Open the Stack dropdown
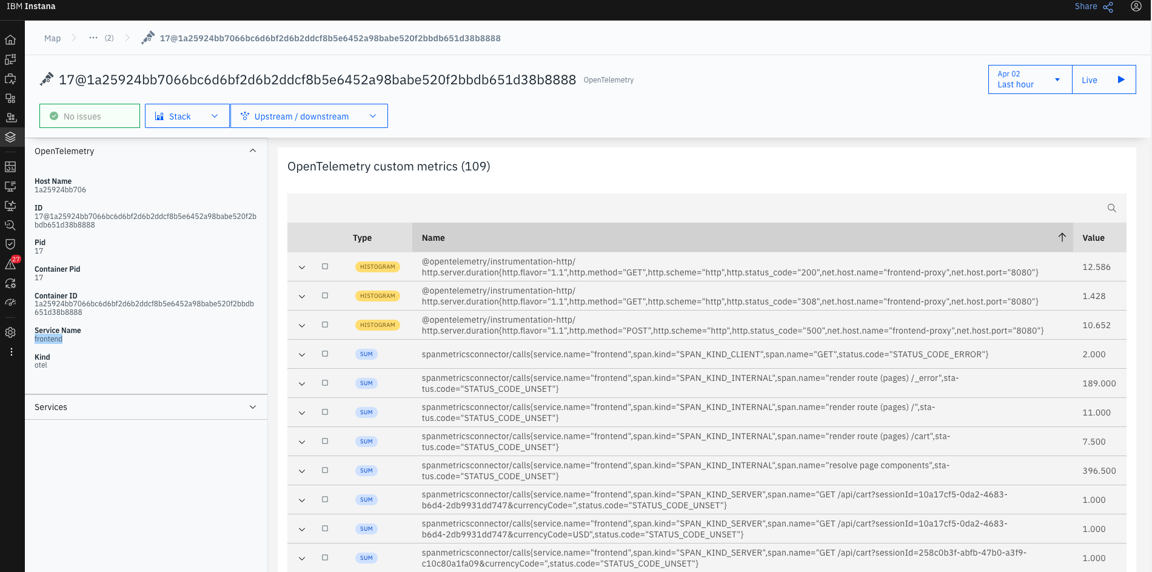1152x572 pixels. coord(187,116)
